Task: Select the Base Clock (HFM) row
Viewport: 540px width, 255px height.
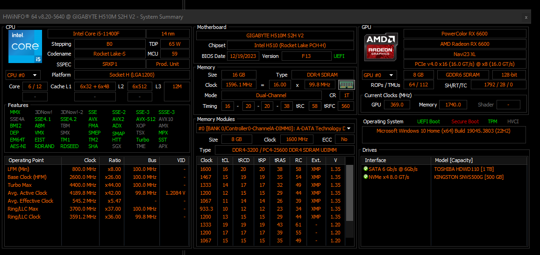Action: pyautogui.click(x=97, y=177)
